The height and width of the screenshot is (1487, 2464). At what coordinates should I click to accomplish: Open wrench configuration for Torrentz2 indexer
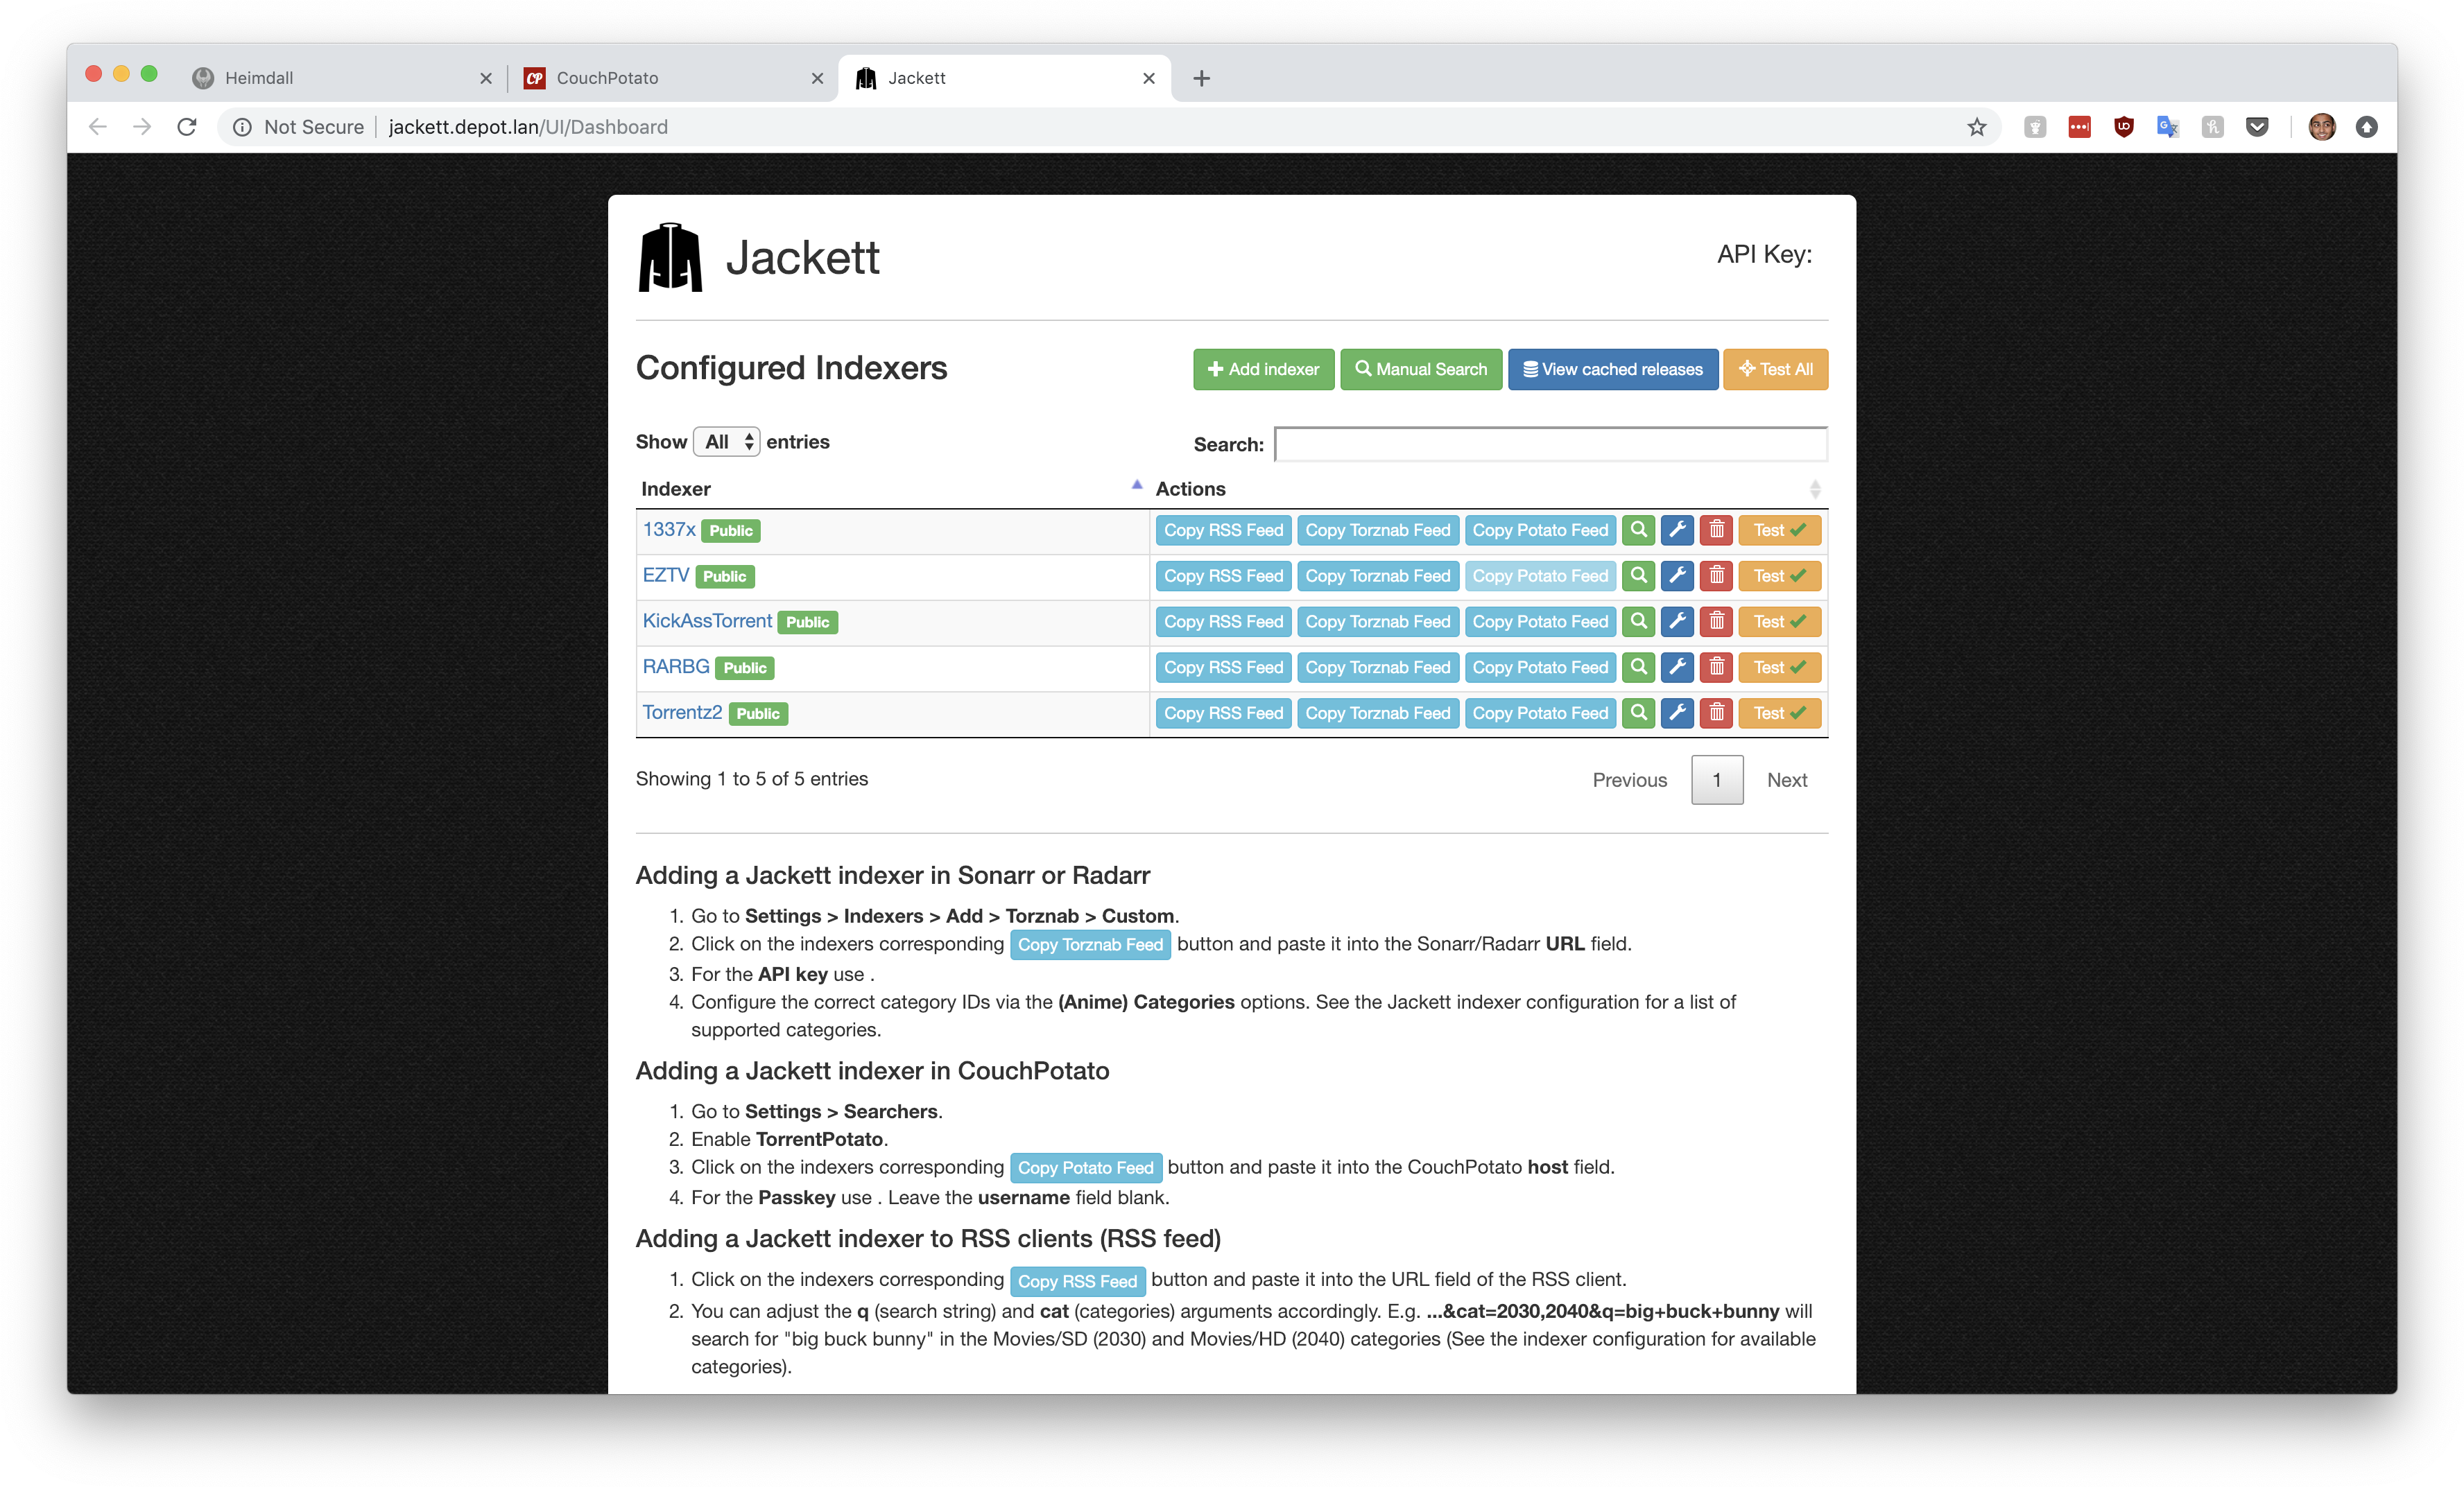click(x=1677, y=713)
